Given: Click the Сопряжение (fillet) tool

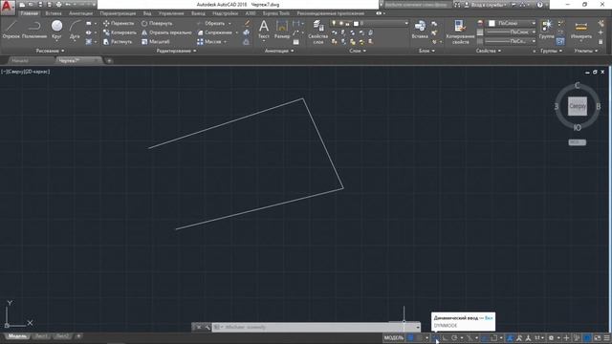Looking at the screenshot, I should pyautogui.click(x=214, y=32).
